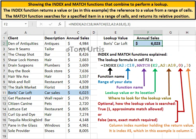Click the Pets description cell
196x139 pixels.
(x=55, y=104)
